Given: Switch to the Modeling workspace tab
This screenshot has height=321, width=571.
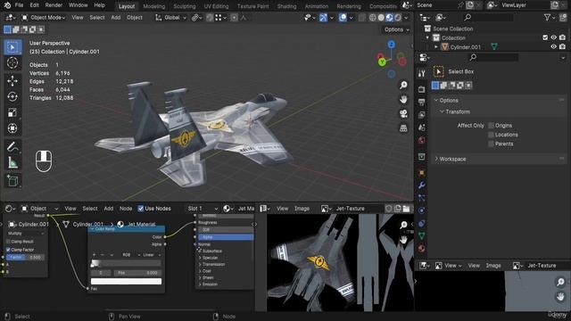Looking at the screenshot, I should (154, 6).
